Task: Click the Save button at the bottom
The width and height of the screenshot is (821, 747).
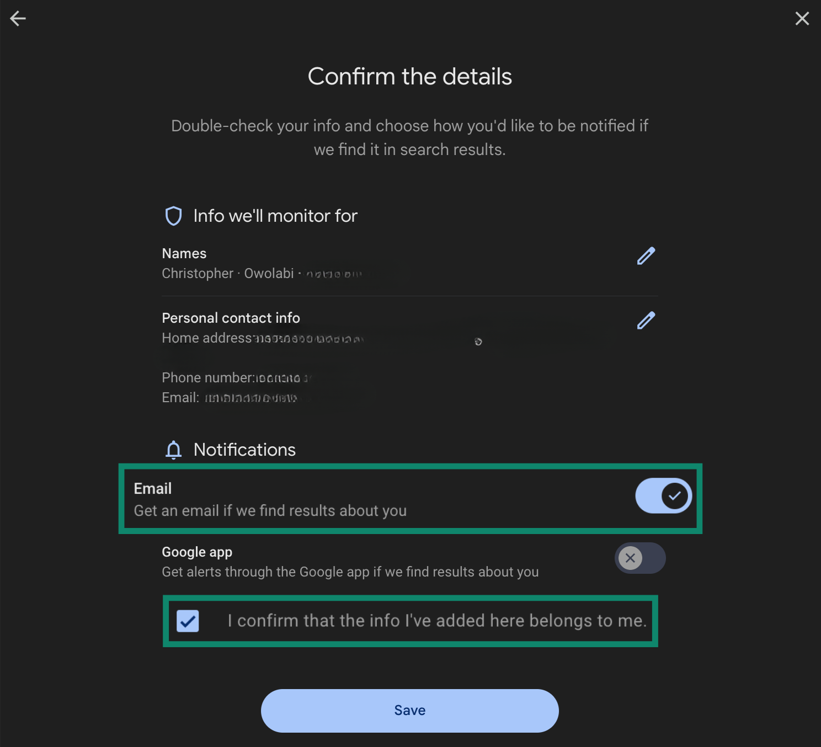Action: 410,711
